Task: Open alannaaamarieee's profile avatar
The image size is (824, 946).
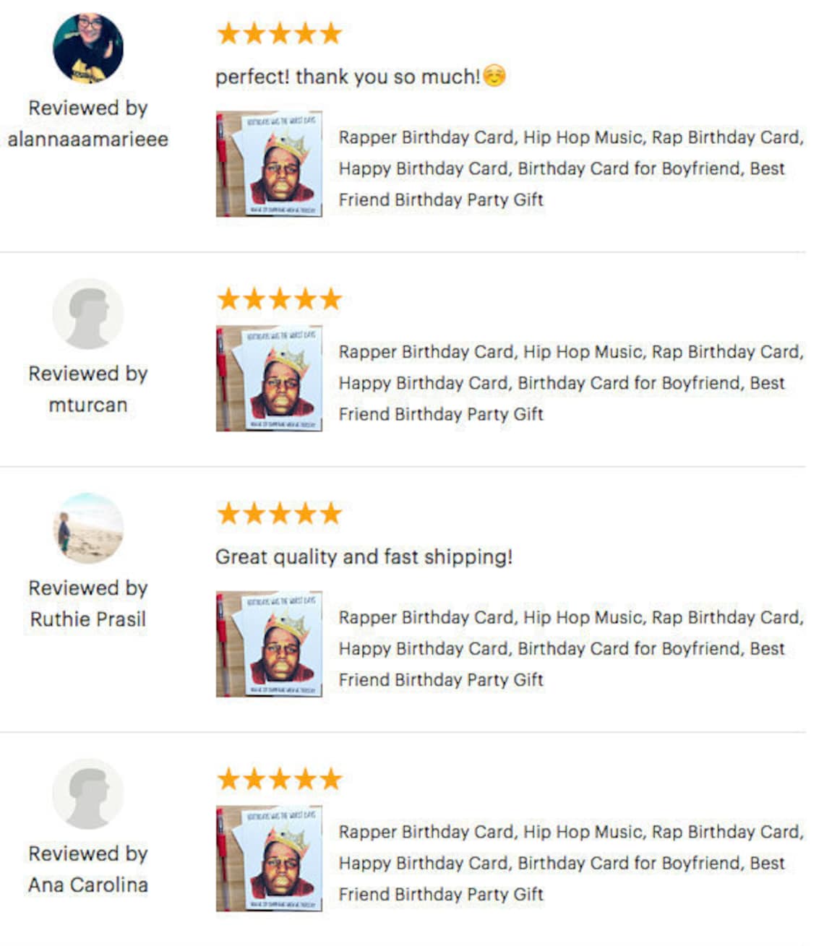Action: (88, 48)
